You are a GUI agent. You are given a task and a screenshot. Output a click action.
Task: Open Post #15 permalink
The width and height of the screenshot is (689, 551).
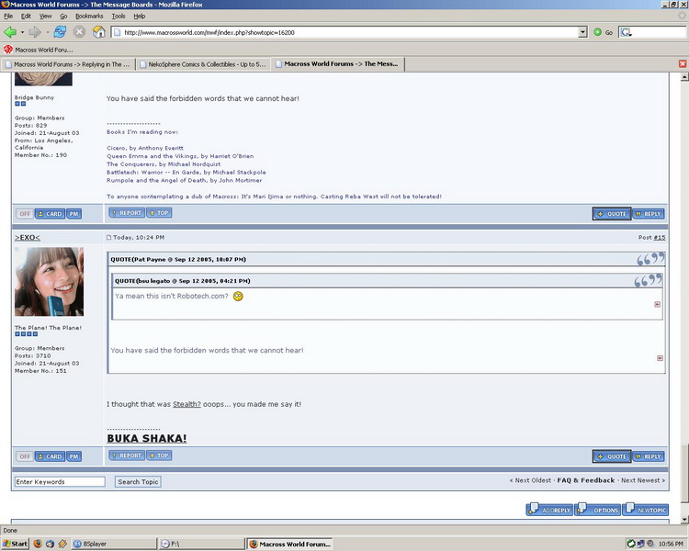click(x=659, y=237)
